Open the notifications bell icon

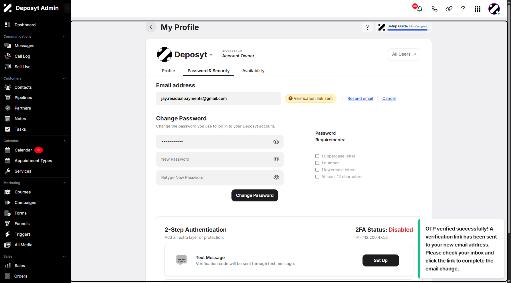419,9
